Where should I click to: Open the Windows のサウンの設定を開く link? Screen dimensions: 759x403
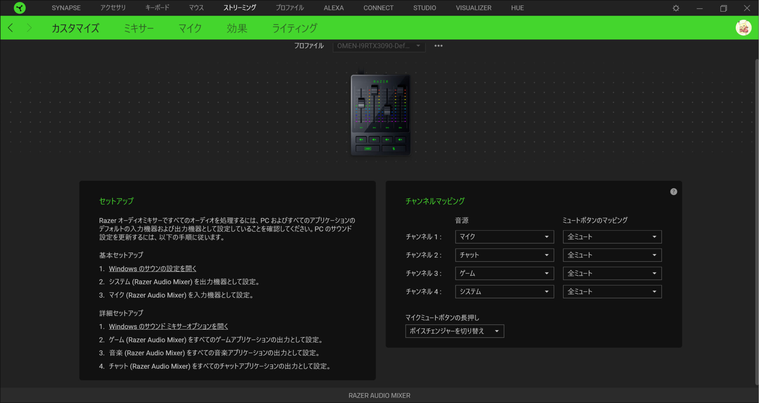pos(152,269)
